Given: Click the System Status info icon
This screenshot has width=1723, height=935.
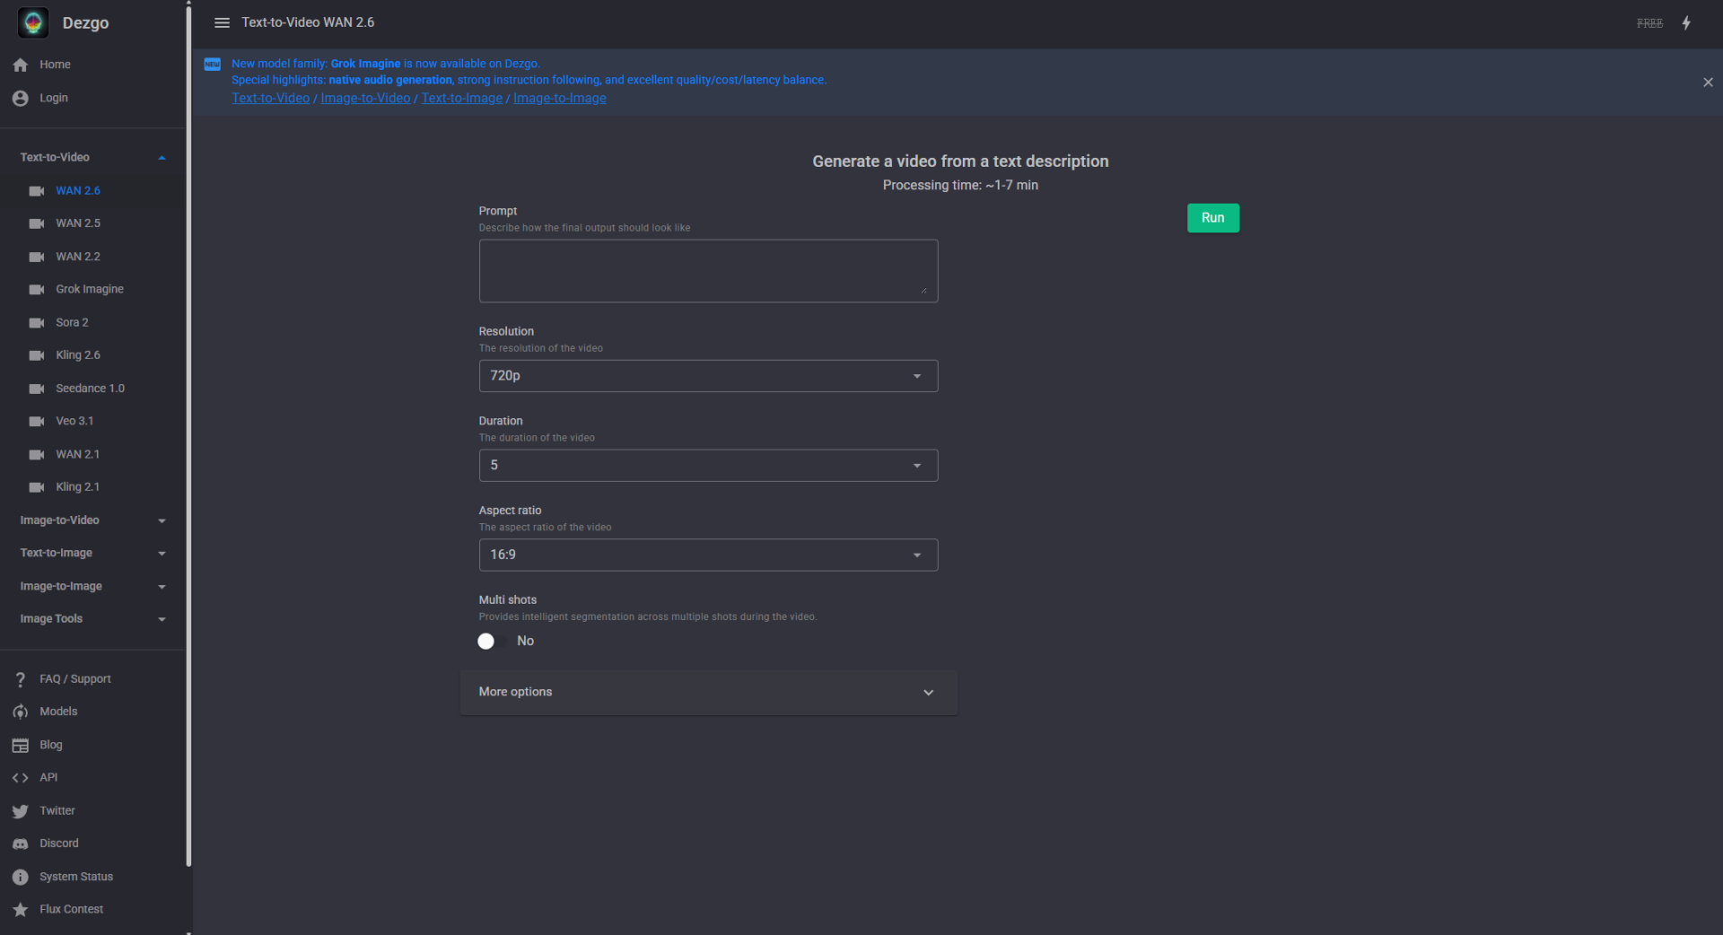Looking at the screenshot, I should [21, 877].
